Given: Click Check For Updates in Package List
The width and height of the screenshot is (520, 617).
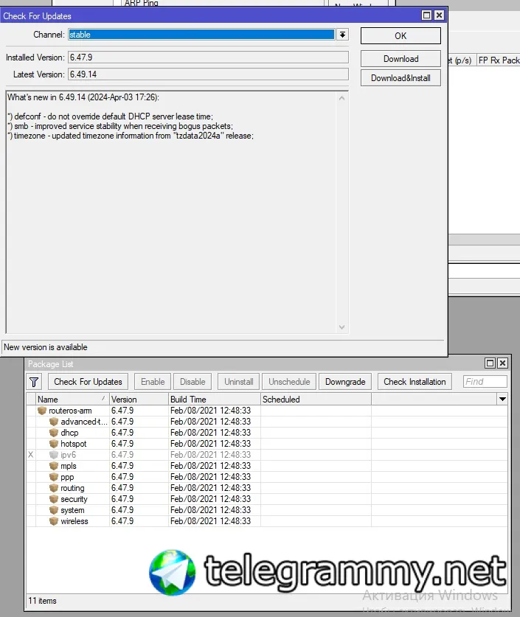Looking at the screenshot, I should click(x=88, y=382).
